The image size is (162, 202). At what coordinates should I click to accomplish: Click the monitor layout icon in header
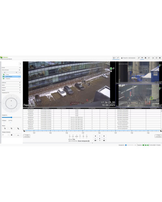pyautogui.click(x=114, y=58)
